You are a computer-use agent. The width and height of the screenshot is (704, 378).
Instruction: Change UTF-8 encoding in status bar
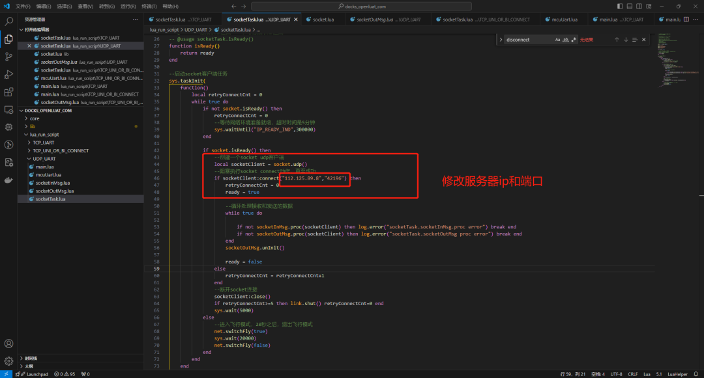tap(616, 374)
